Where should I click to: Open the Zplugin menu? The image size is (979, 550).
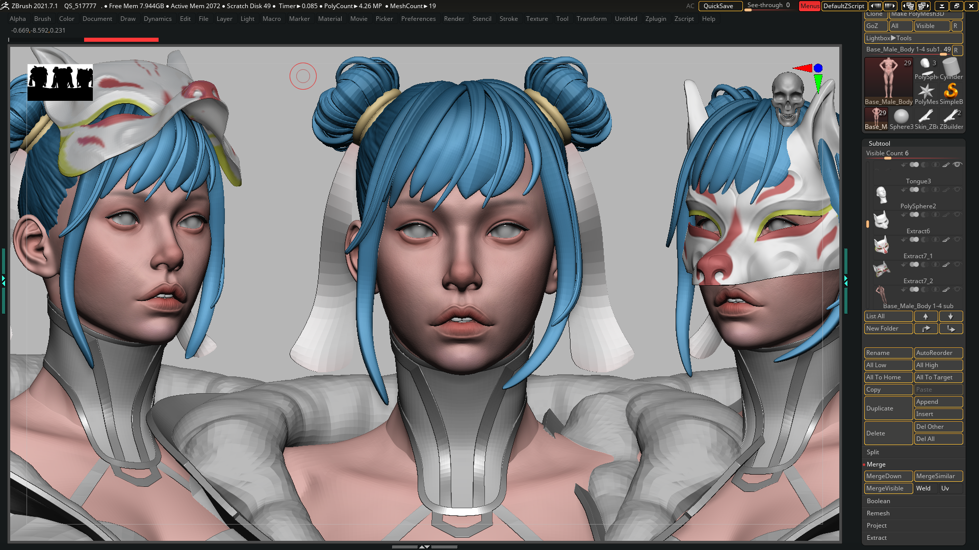[x=655, y=19]
